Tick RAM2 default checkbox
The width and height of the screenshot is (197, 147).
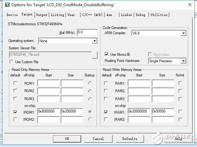(106, 91)
